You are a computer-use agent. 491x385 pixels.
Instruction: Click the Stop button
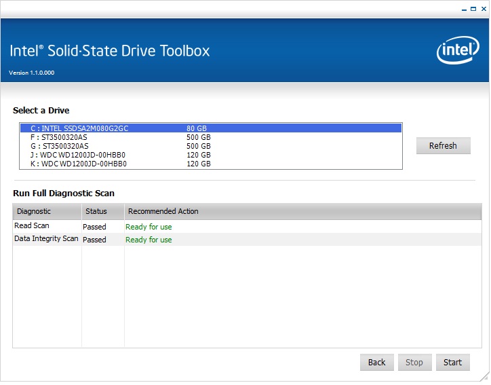(x=414, y=362)
